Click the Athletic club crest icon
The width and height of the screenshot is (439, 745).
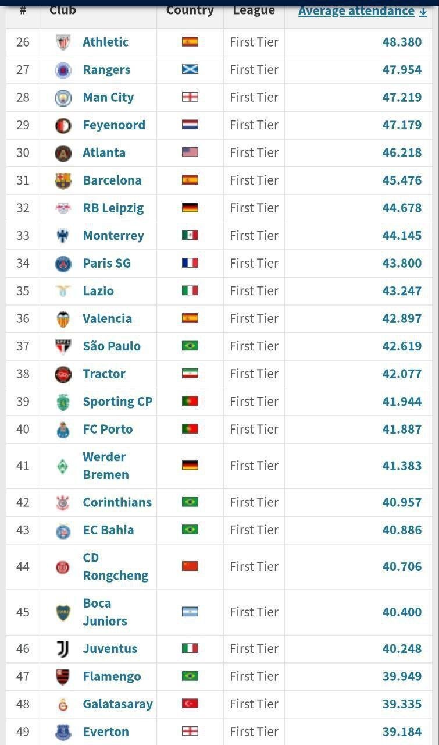tap(63, 42)
